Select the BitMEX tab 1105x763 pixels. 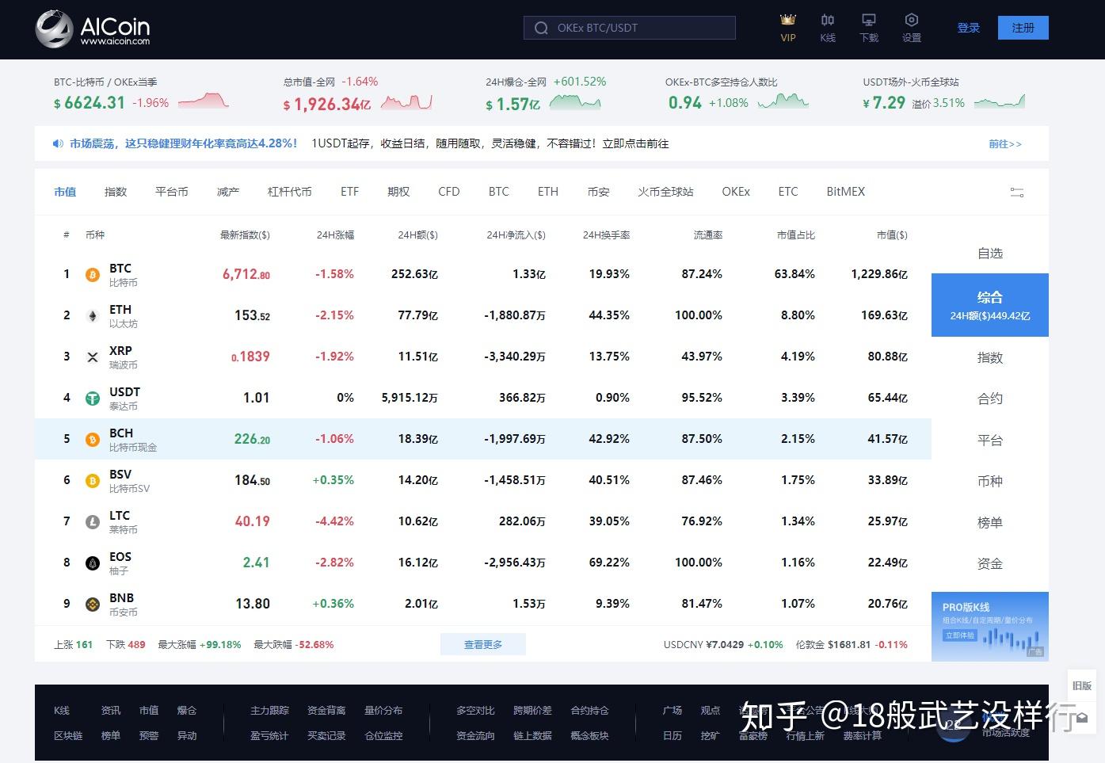point(846,192)
